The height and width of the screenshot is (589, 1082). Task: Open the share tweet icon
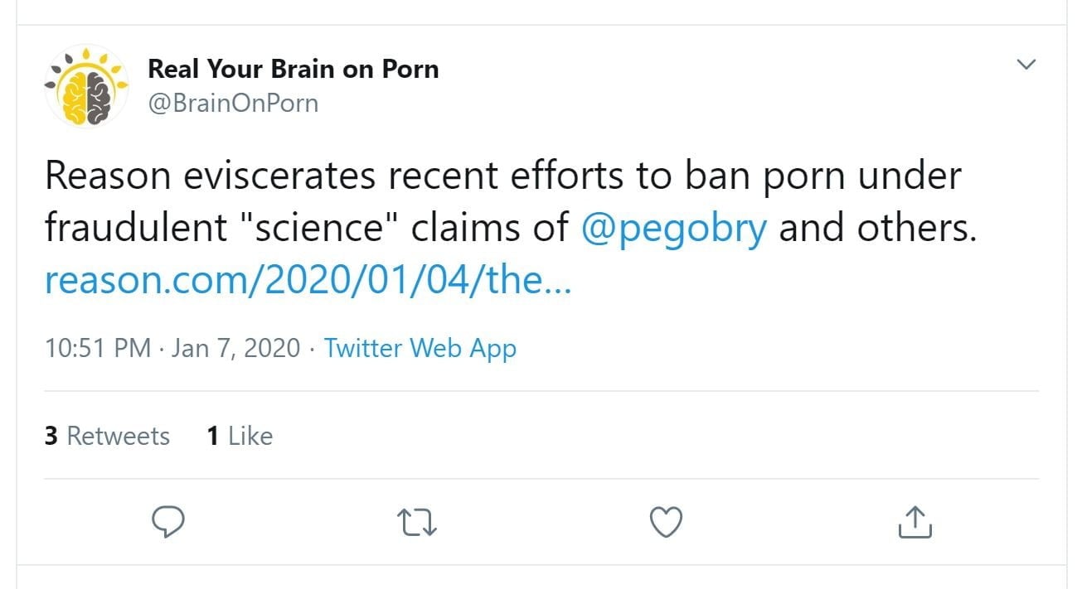point(915,522)
